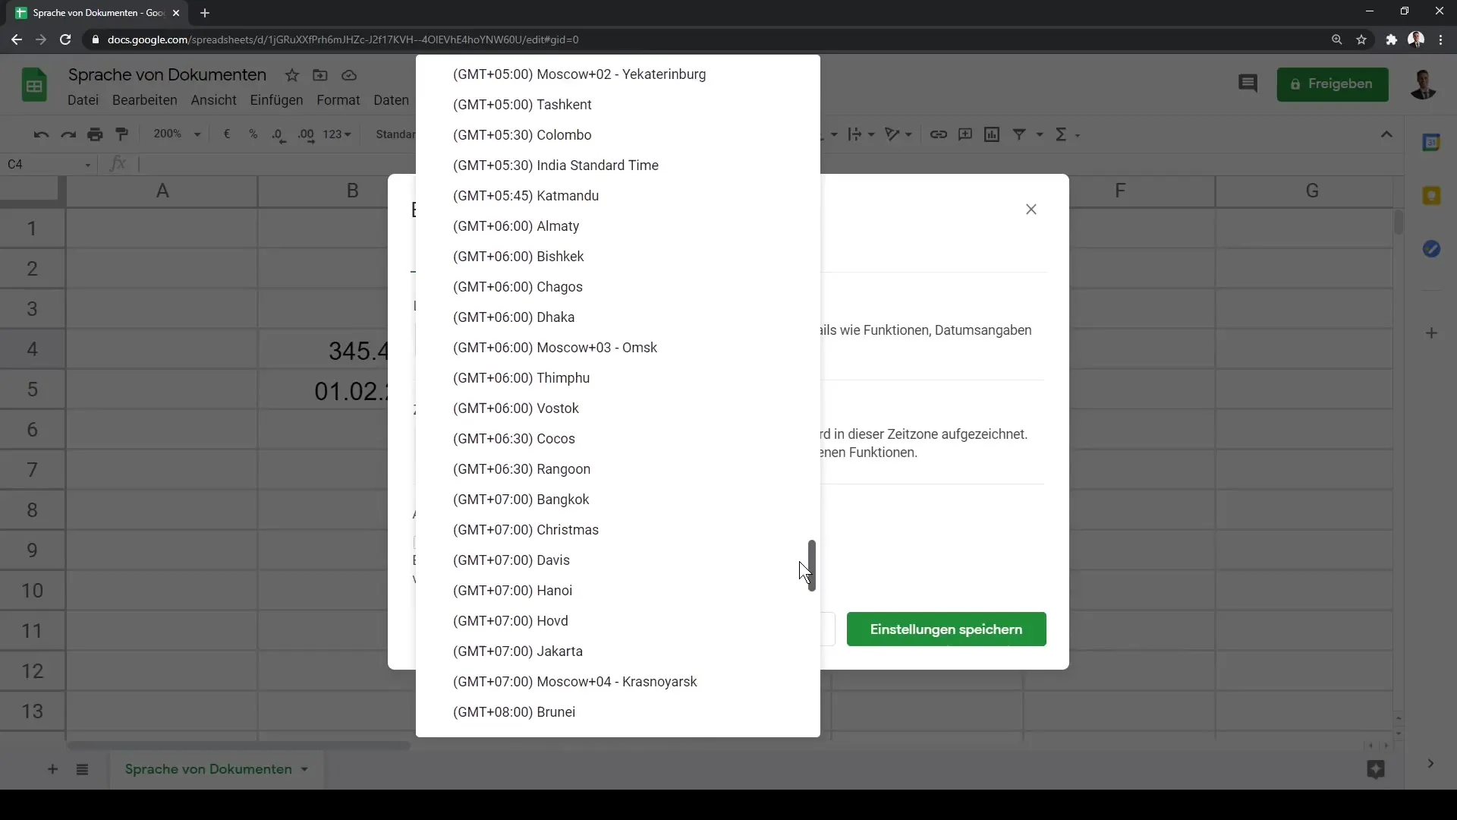
Task: Insert comment icon in toolbar
Action: pyautogui.click(x=965, y=134)
